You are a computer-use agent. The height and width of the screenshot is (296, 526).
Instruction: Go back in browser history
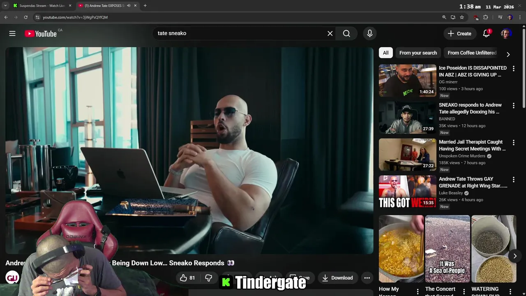[x=6, y=17]
